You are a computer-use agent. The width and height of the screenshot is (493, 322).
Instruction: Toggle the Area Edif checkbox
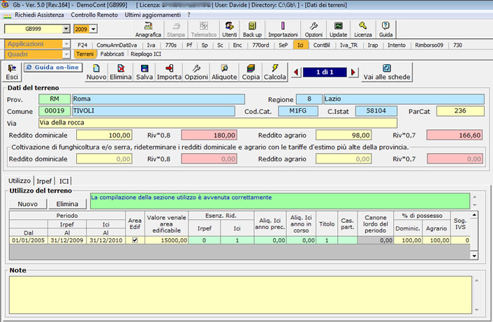pos(135,240)
